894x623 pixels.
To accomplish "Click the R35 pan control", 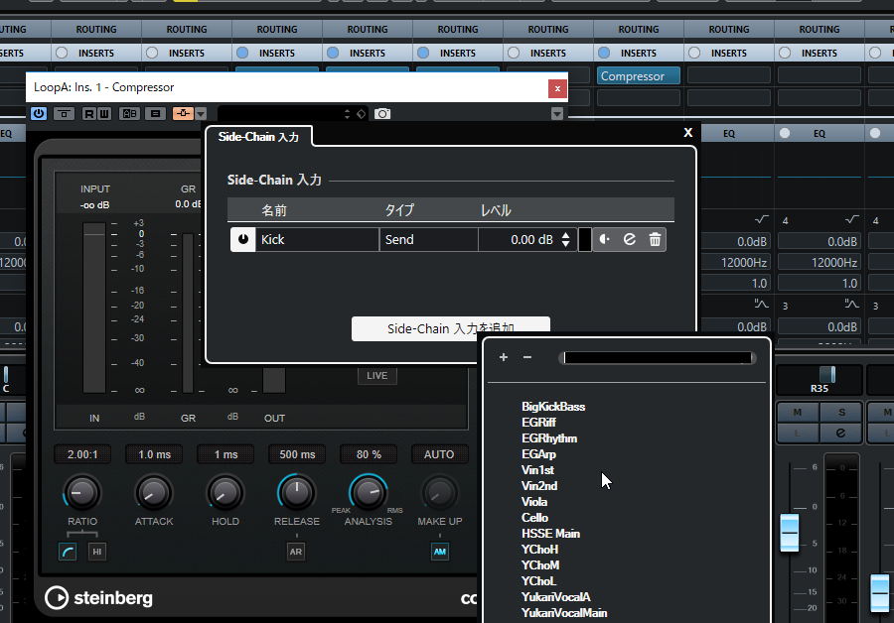I will click(x=819, y=380).
